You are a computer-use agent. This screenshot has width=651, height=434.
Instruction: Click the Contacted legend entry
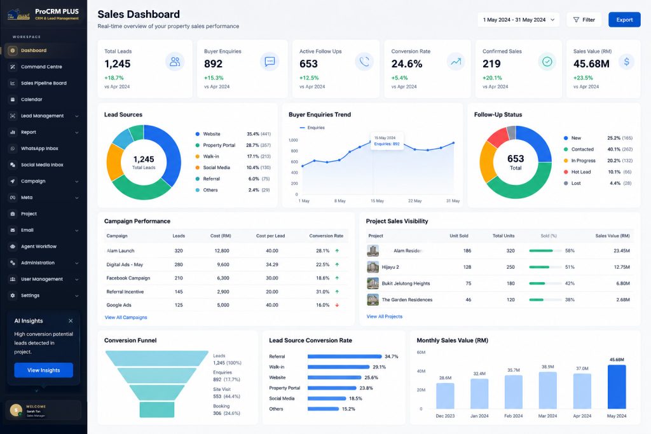click(x=598, y=149)
